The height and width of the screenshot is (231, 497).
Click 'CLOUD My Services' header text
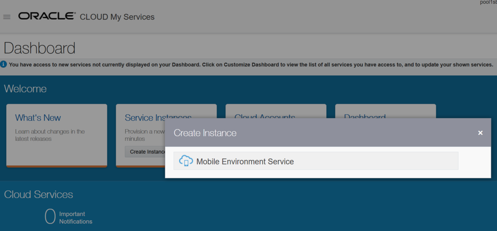point(117,17)
